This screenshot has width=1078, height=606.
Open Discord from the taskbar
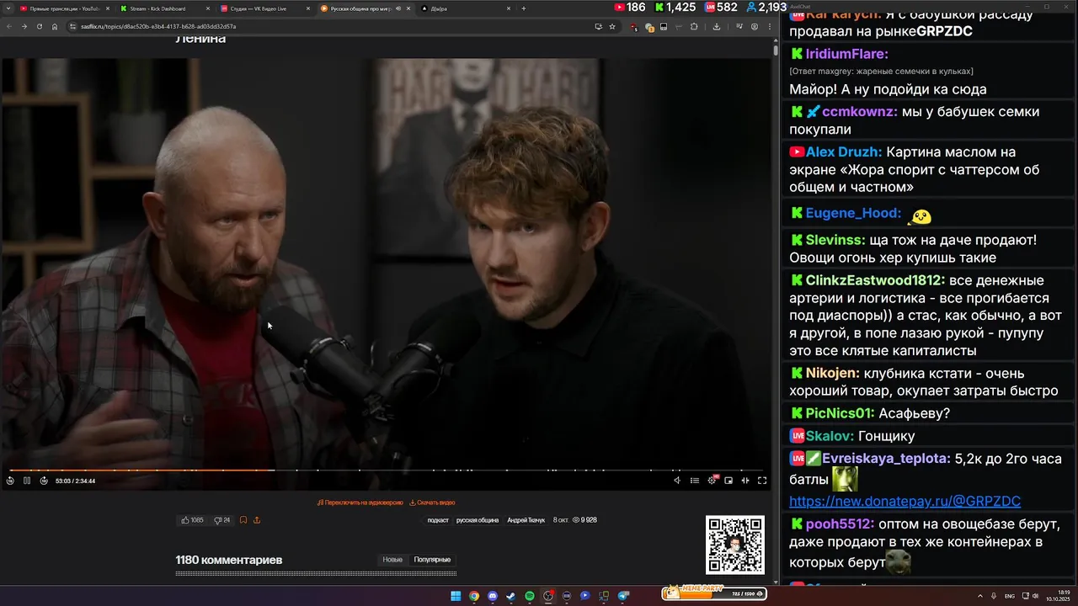[x=493, y=596]
